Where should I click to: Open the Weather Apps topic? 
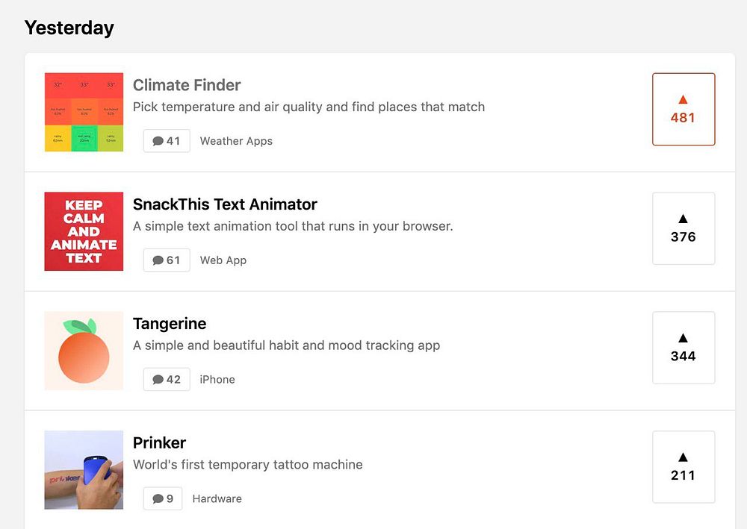tap(236, 141)
